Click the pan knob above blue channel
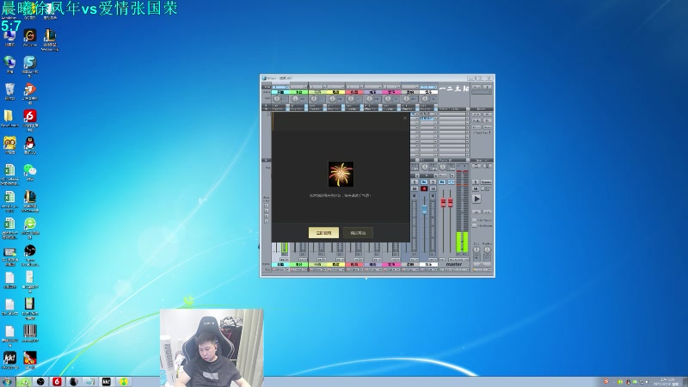The image size is (688, 387). [424, 167]
